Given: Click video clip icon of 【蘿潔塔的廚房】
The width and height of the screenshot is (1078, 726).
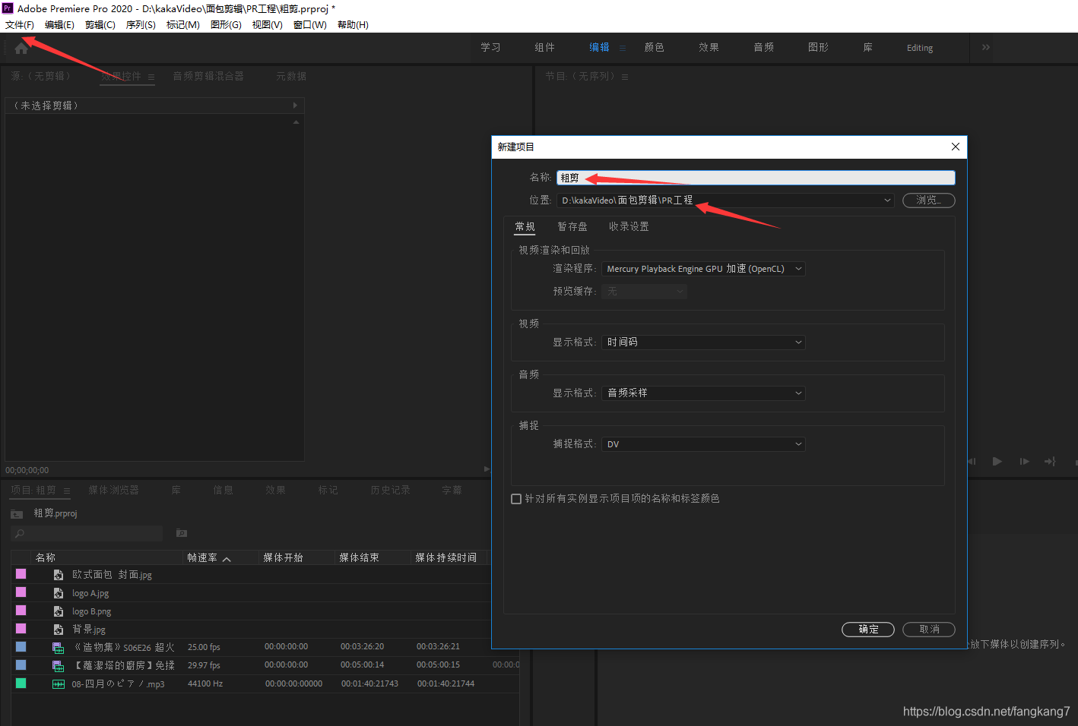Looking at the screenshot, I should [x=59, y=666].
